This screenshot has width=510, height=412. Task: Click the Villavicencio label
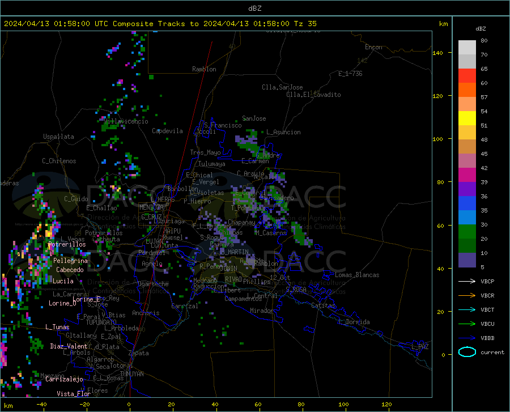tap(126, 121)
